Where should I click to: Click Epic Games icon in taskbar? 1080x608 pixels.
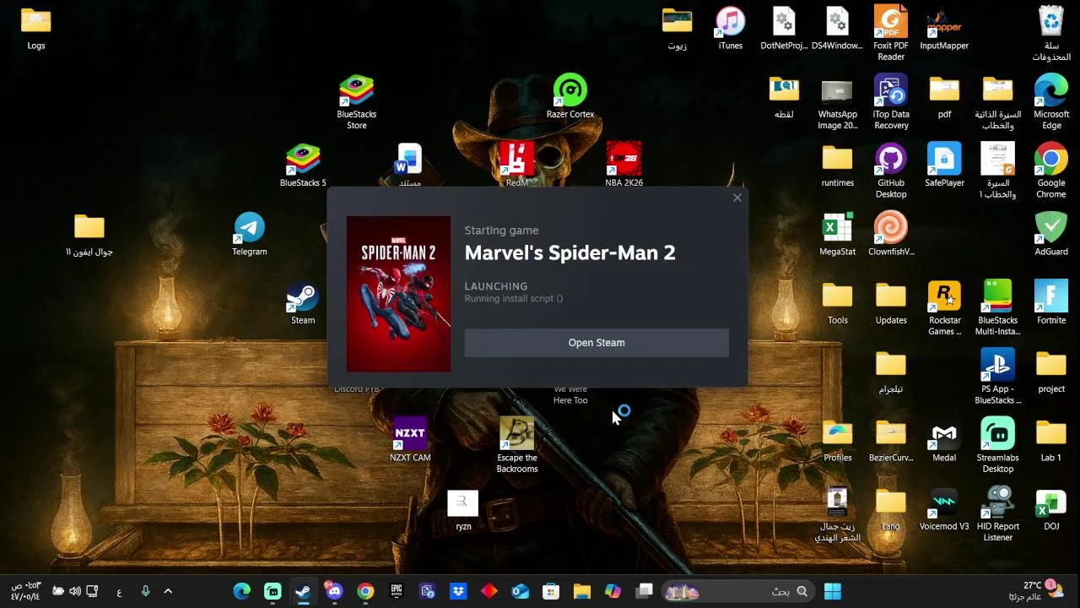coord(397,591)
